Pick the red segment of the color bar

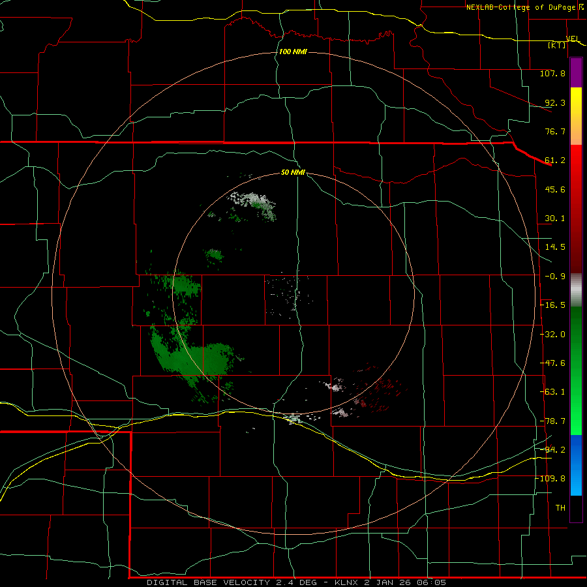tap(576, 209)
